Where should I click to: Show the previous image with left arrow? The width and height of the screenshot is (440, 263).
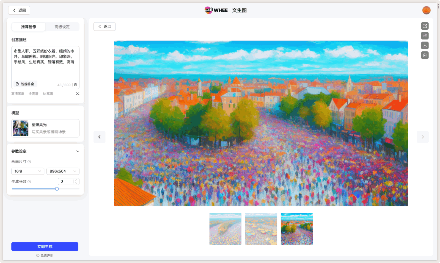tap(99, 137)
